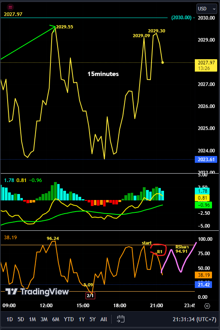Screen dimensions: 220x330
Task: Click the green -0.96 indicator value tag
Action: (x=203, y=205)
